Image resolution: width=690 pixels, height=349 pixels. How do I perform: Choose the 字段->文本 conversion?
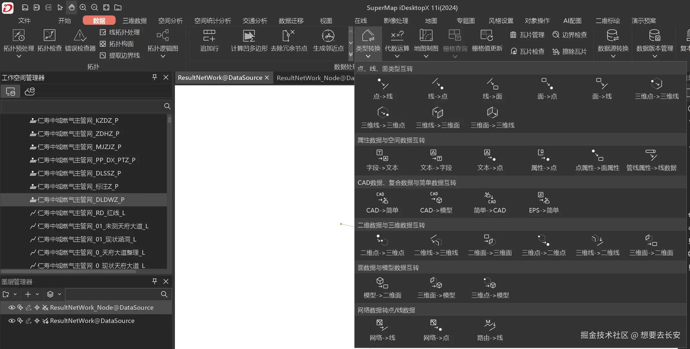(x=382, y=160)
